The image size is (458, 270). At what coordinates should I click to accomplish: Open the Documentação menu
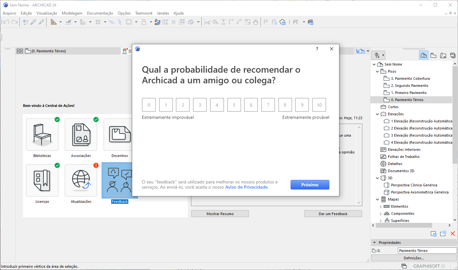[x=100, y=13]
